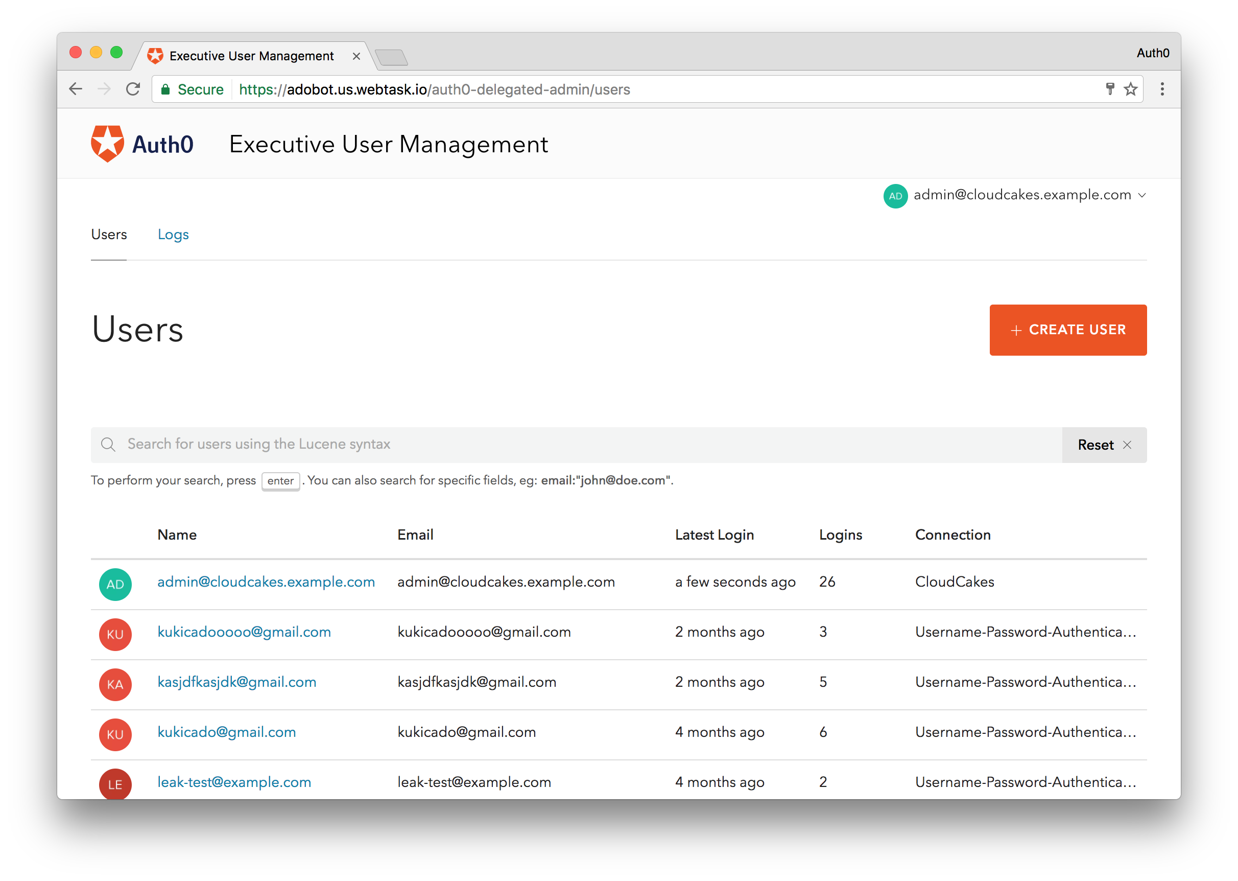This screenshot has width=1238, height=881.
Task: Open kukicadooooo@gmail.com user link
Action: point(244,632)
